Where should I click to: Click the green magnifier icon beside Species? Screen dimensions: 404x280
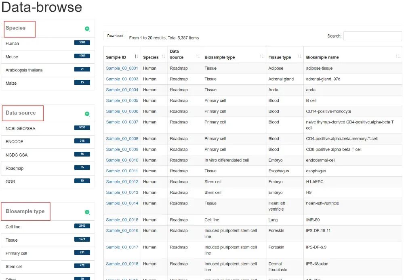pyautogui.click(x=87, y=29)
